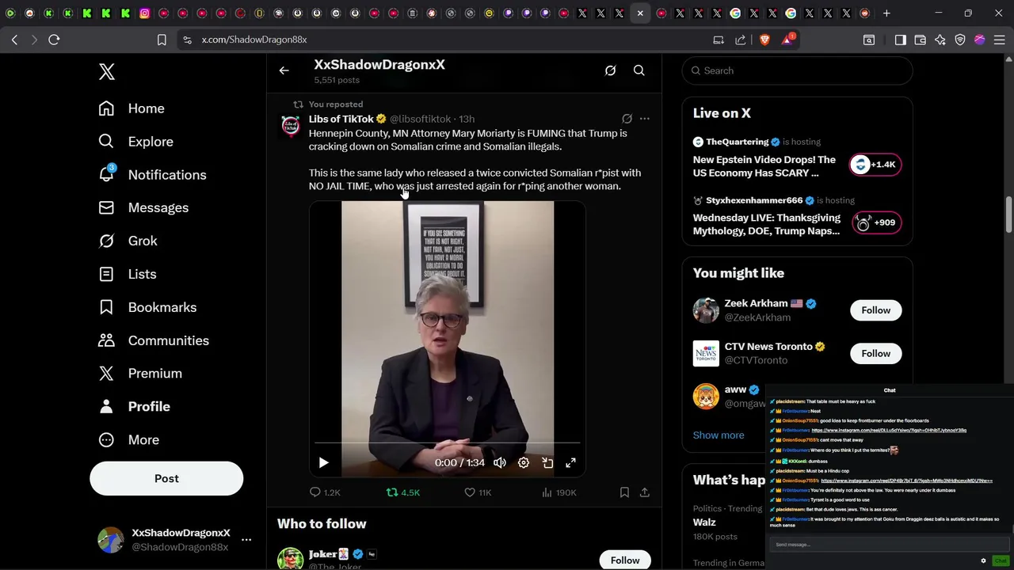The height and width of the screenshot is (570, 1014).
Task: Reload the page
Action: (54, 40)
